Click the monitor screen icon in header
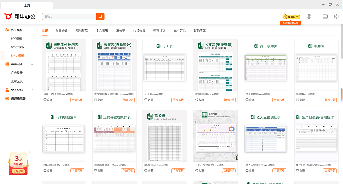The width and height of the screenshot is (343, 184). click(x=325, y=17)
